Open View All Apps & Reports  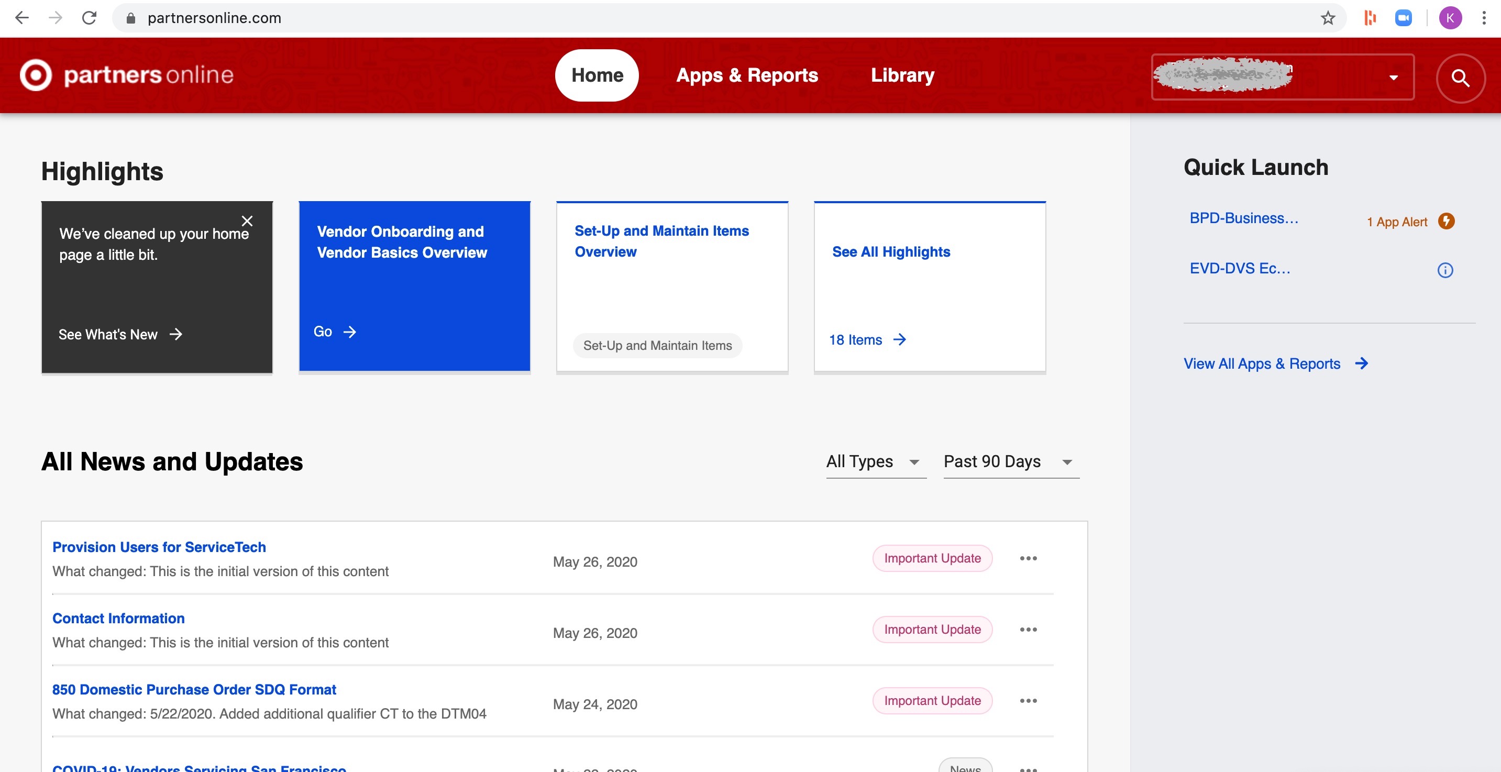click(1262, 363)
